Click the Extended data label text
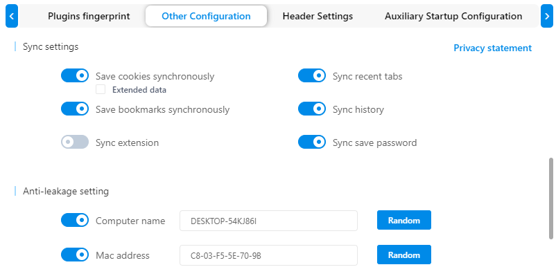Screen dimensions: 556x276 (139, 90)
